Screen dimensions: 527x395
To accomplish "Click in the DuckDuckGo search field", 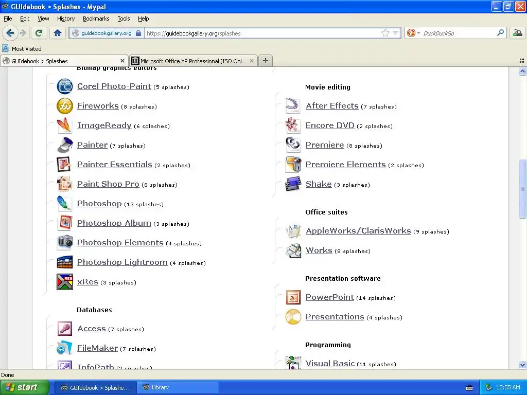I will pyautogui.click(x=459, y=33).
